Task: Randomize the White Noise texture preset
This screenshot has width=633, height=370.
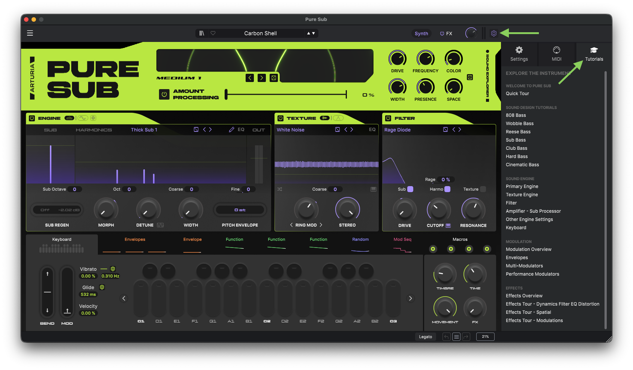Action: pos(337,130)
